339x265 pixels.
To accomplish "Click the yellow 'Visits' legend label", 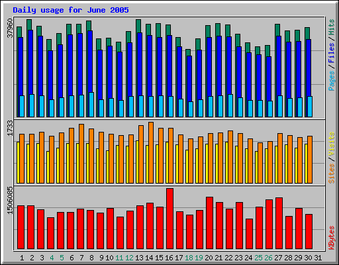I will tap(331, 144).
